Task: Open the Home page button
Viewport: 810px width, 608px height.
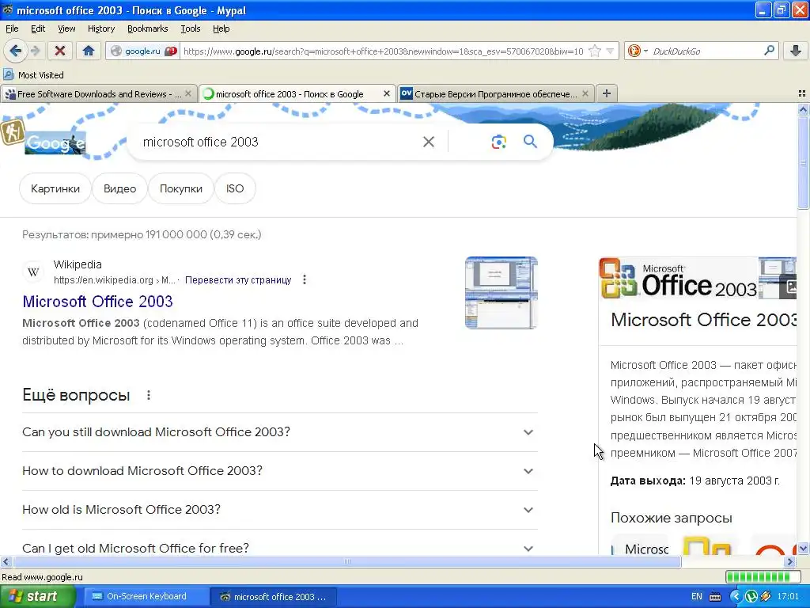Action: click(89, 51)
